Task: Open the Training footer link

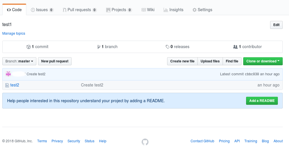Action: 251,141
